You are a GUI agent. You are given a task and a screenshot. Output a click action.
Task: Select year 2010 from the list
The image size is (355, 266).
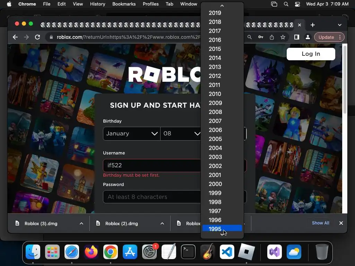pos(222,94)
